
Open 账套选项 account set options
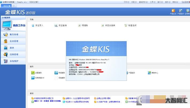tap(130, 26)
